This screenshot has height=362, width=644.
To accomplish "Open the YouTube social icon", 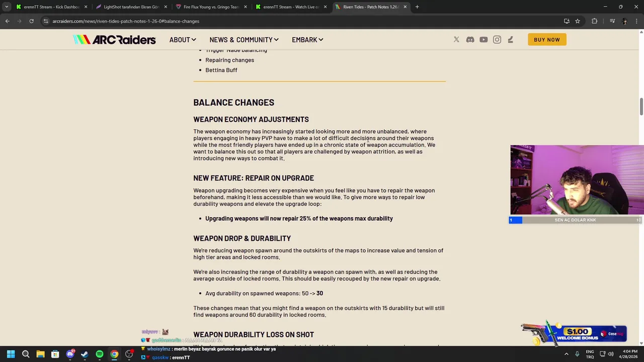I will click(x=484, y=40).
